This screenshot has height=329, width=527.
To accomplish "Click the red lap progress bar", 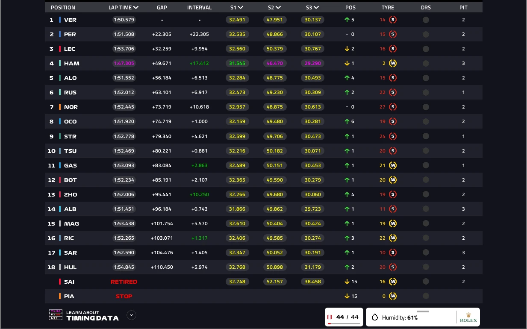I will click(x=344, y=323).
